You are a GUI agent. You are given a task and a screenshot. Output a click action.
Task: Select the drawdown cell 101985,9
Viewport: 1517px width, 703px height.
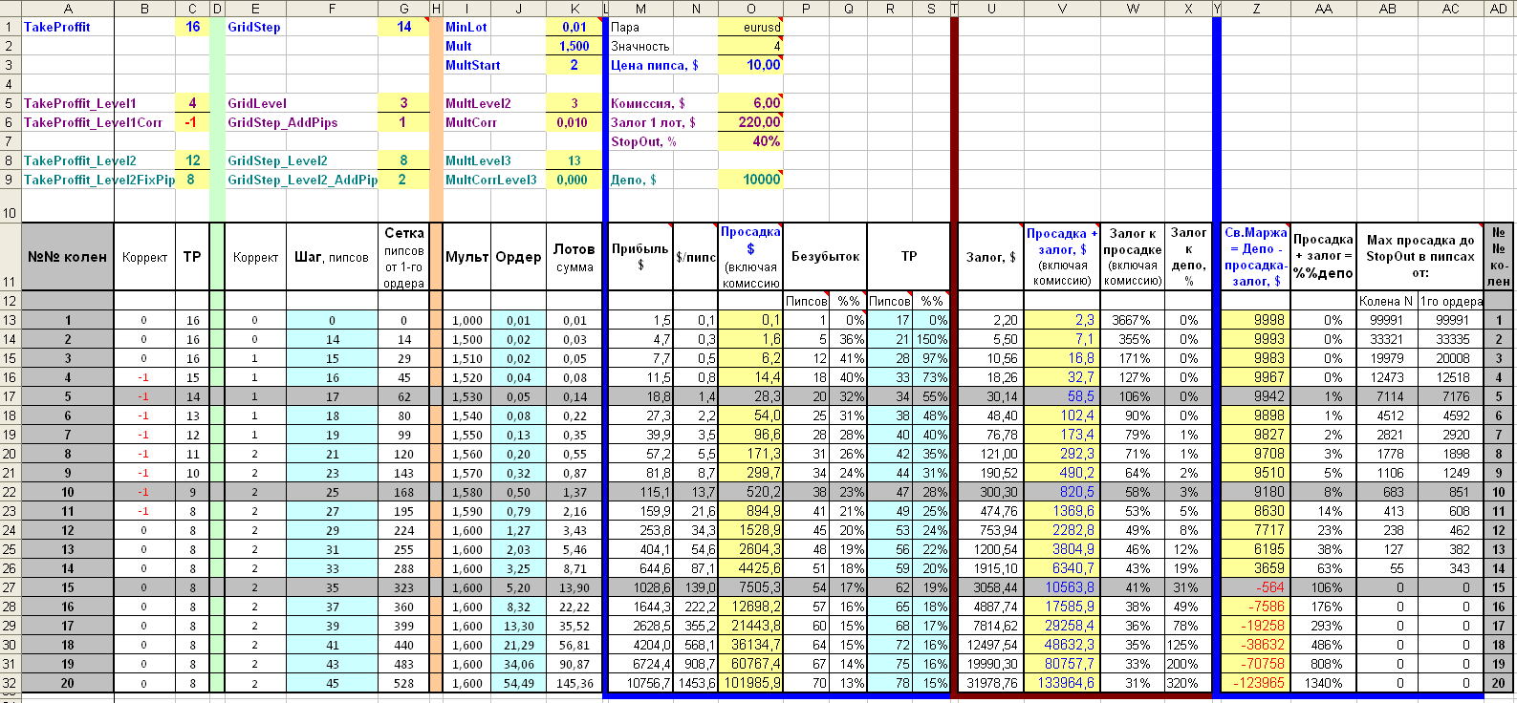[x=750, y=683]
